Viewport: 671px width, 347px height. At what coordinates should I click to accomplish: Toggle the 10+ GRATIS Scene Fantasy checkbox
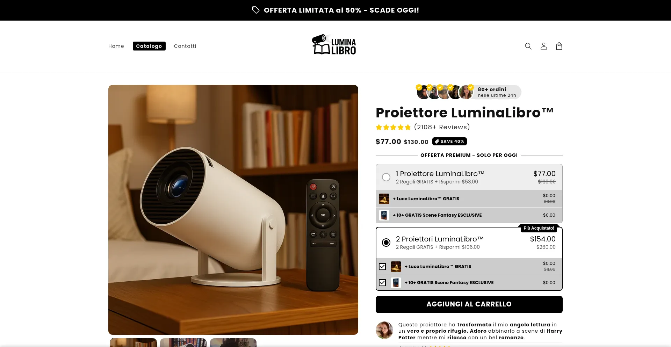pos(382,283)
